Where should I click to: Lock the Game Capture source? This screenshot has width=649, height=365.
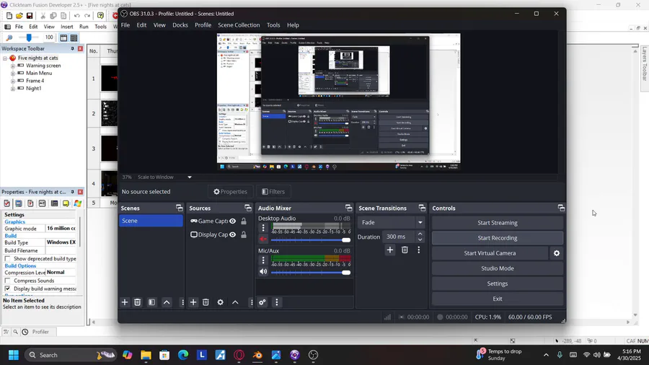coord(244,221)
